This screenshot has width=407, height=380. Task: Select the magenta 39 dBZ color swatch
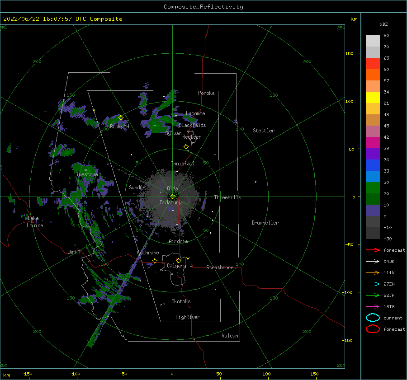[373, 143]
